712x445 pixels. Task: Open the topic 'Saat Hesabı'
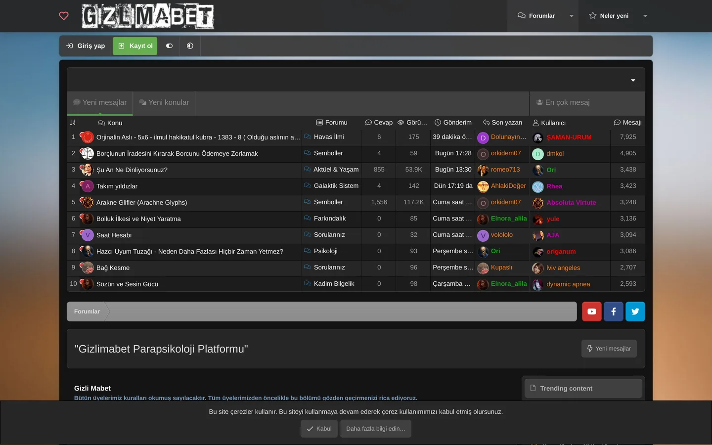tap(114, 235)
